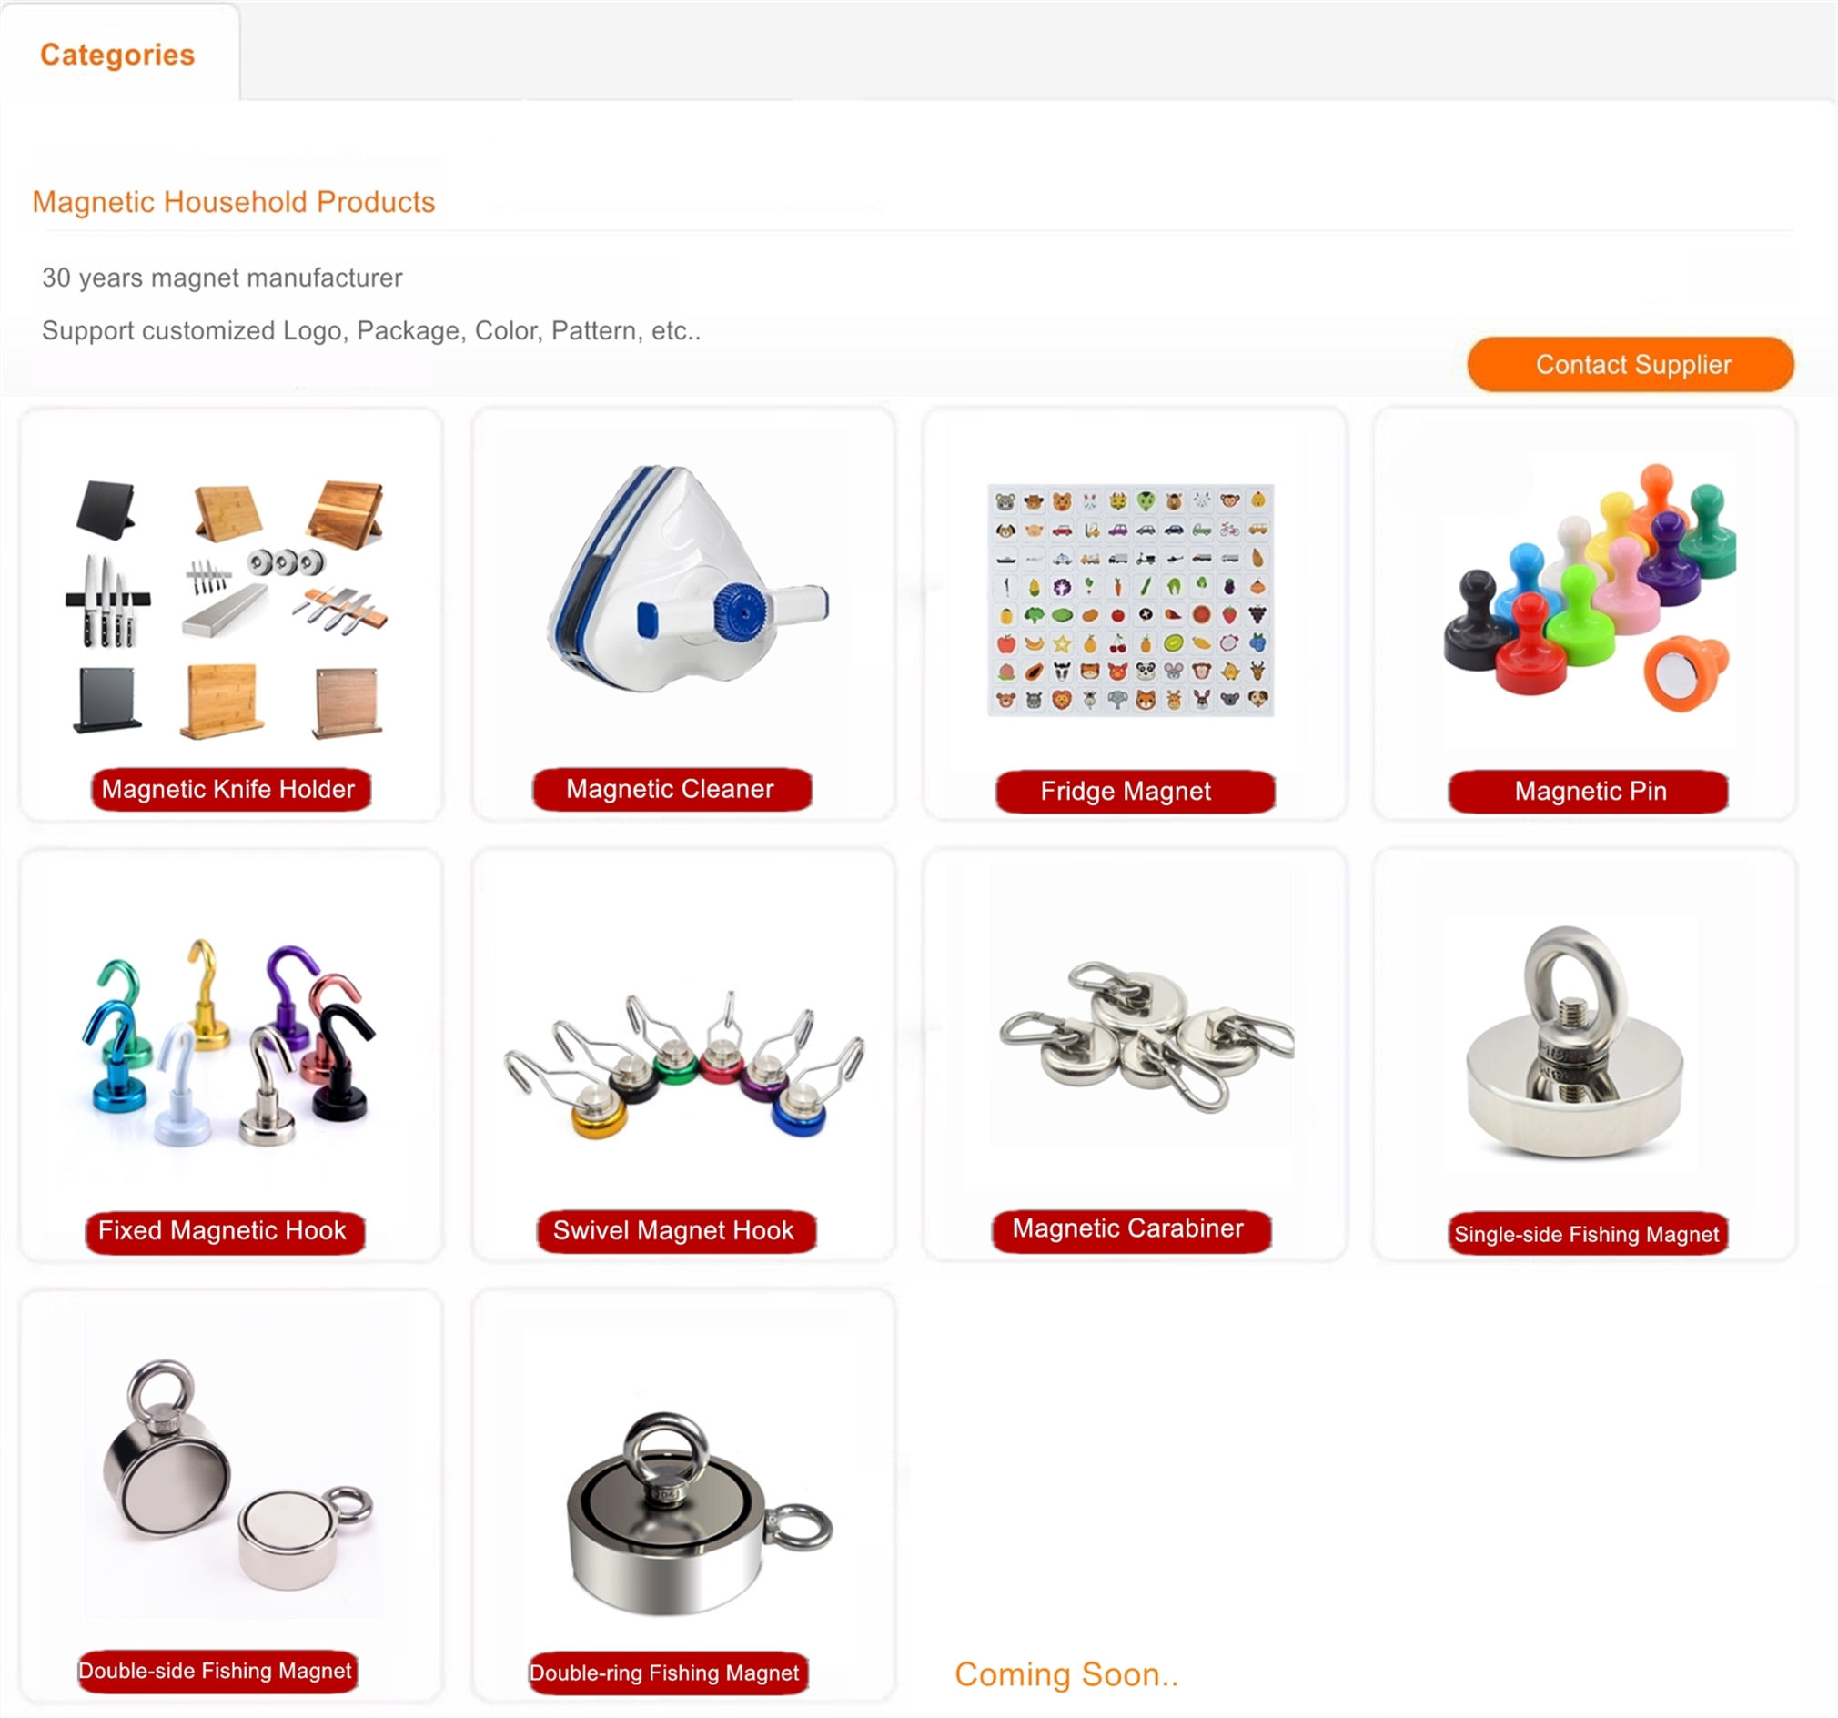Click the Magnetic Knife Holder label
Screen dimensions: 1838x1718
pyautogui.click(x=230, y=790)
